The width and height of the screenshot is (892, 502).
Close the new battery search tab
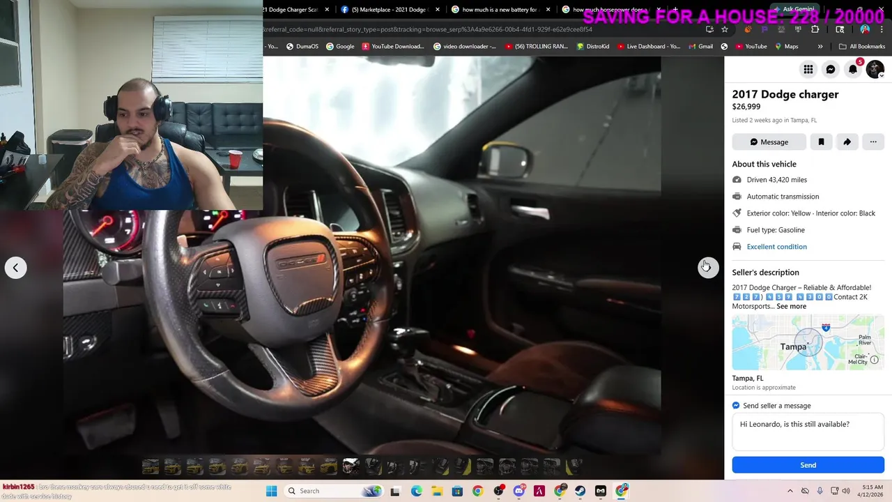click(548, 10)
